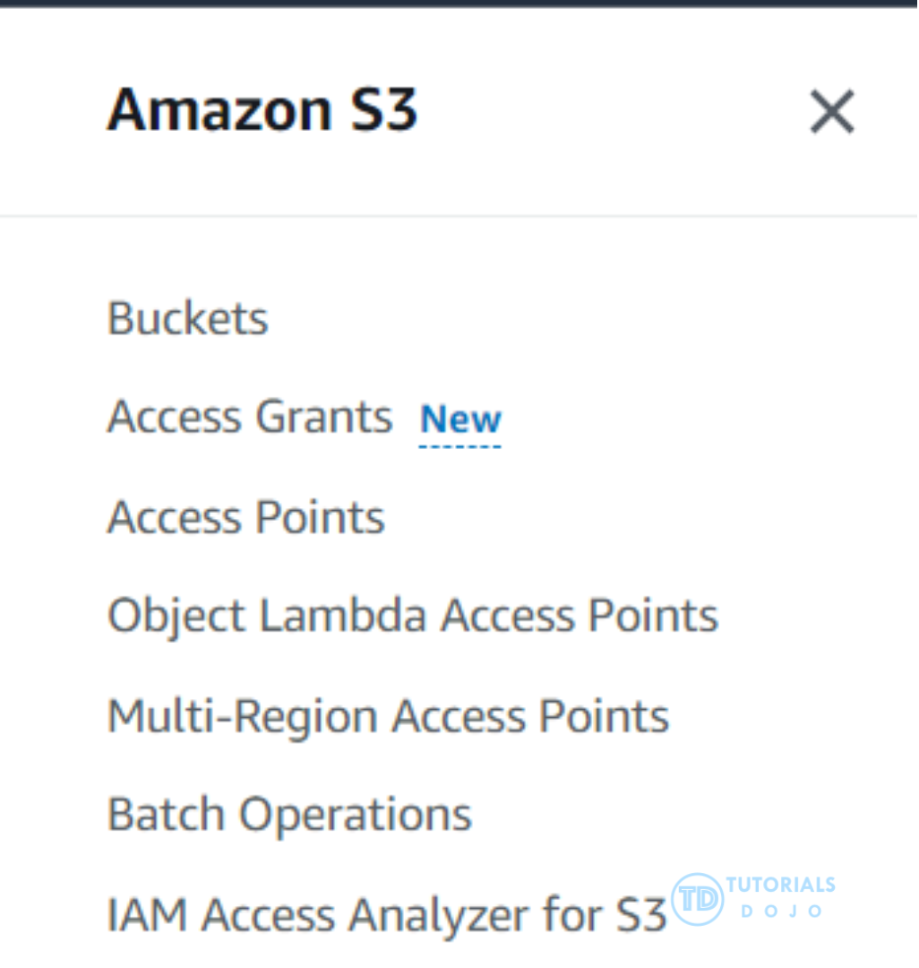
Task: Click the Multi-Region Access Points link
Action: [388, 716]
